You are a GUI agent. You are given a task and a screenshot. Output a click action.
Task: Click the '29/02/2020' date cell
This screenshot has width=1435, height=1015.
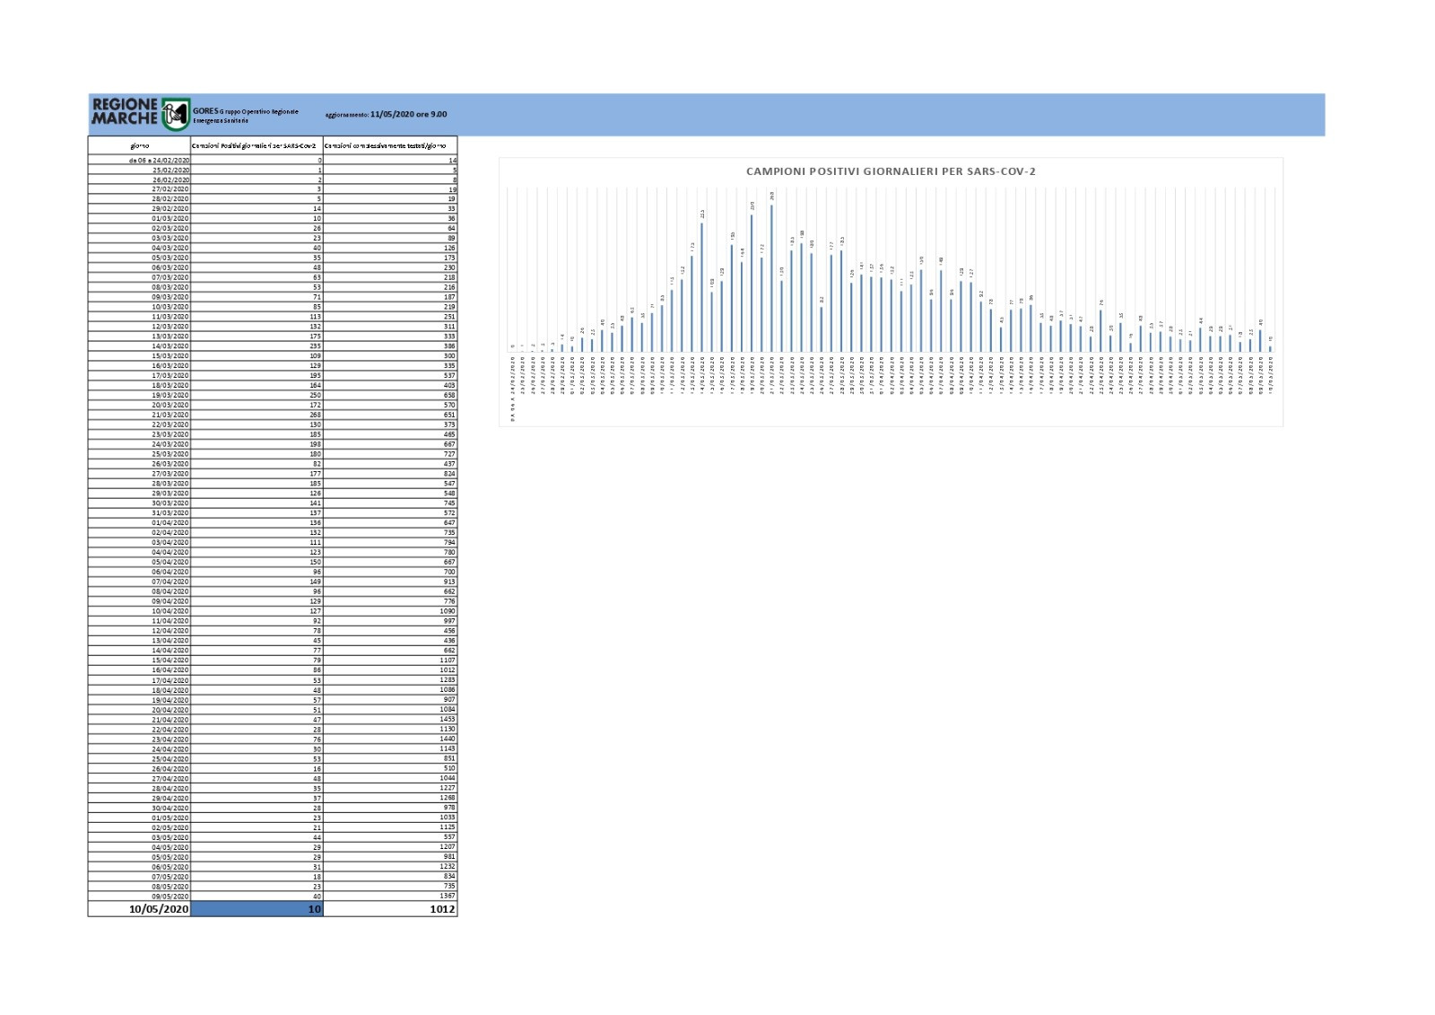pos(140,209)
